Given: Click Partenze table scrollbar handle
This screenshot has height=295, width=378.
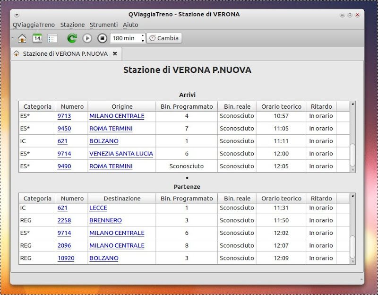Looking at the screenshot, I should pyautogui.click(x=352, y=246).
